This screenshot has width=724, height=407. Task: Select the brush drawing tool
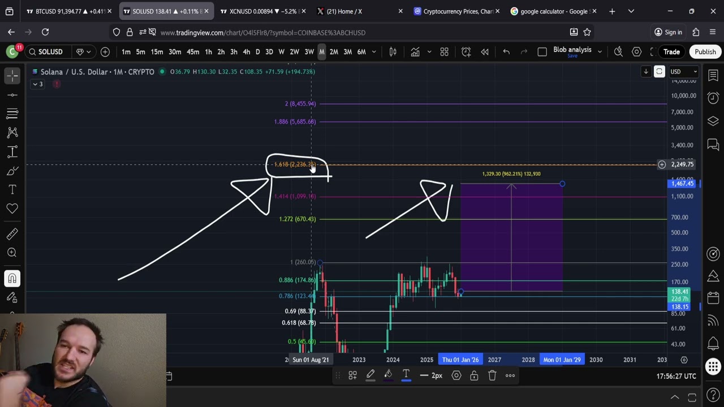tap(12, 171)
